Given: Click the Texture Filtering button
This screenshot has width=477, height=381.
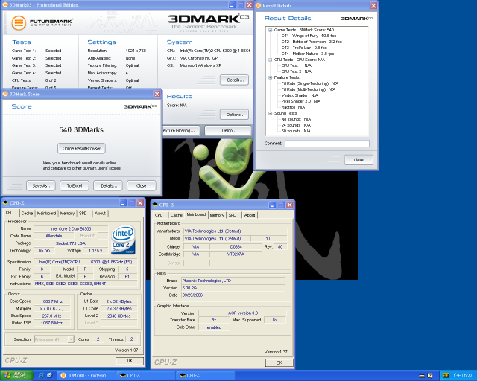Looking at the screenshot, I should (181, 131).
